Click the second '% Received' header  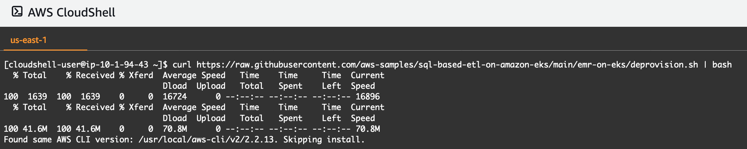tap(90, 107)
